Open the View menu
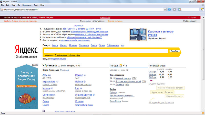This screenshot has width=205, height=115. point(14,5)
